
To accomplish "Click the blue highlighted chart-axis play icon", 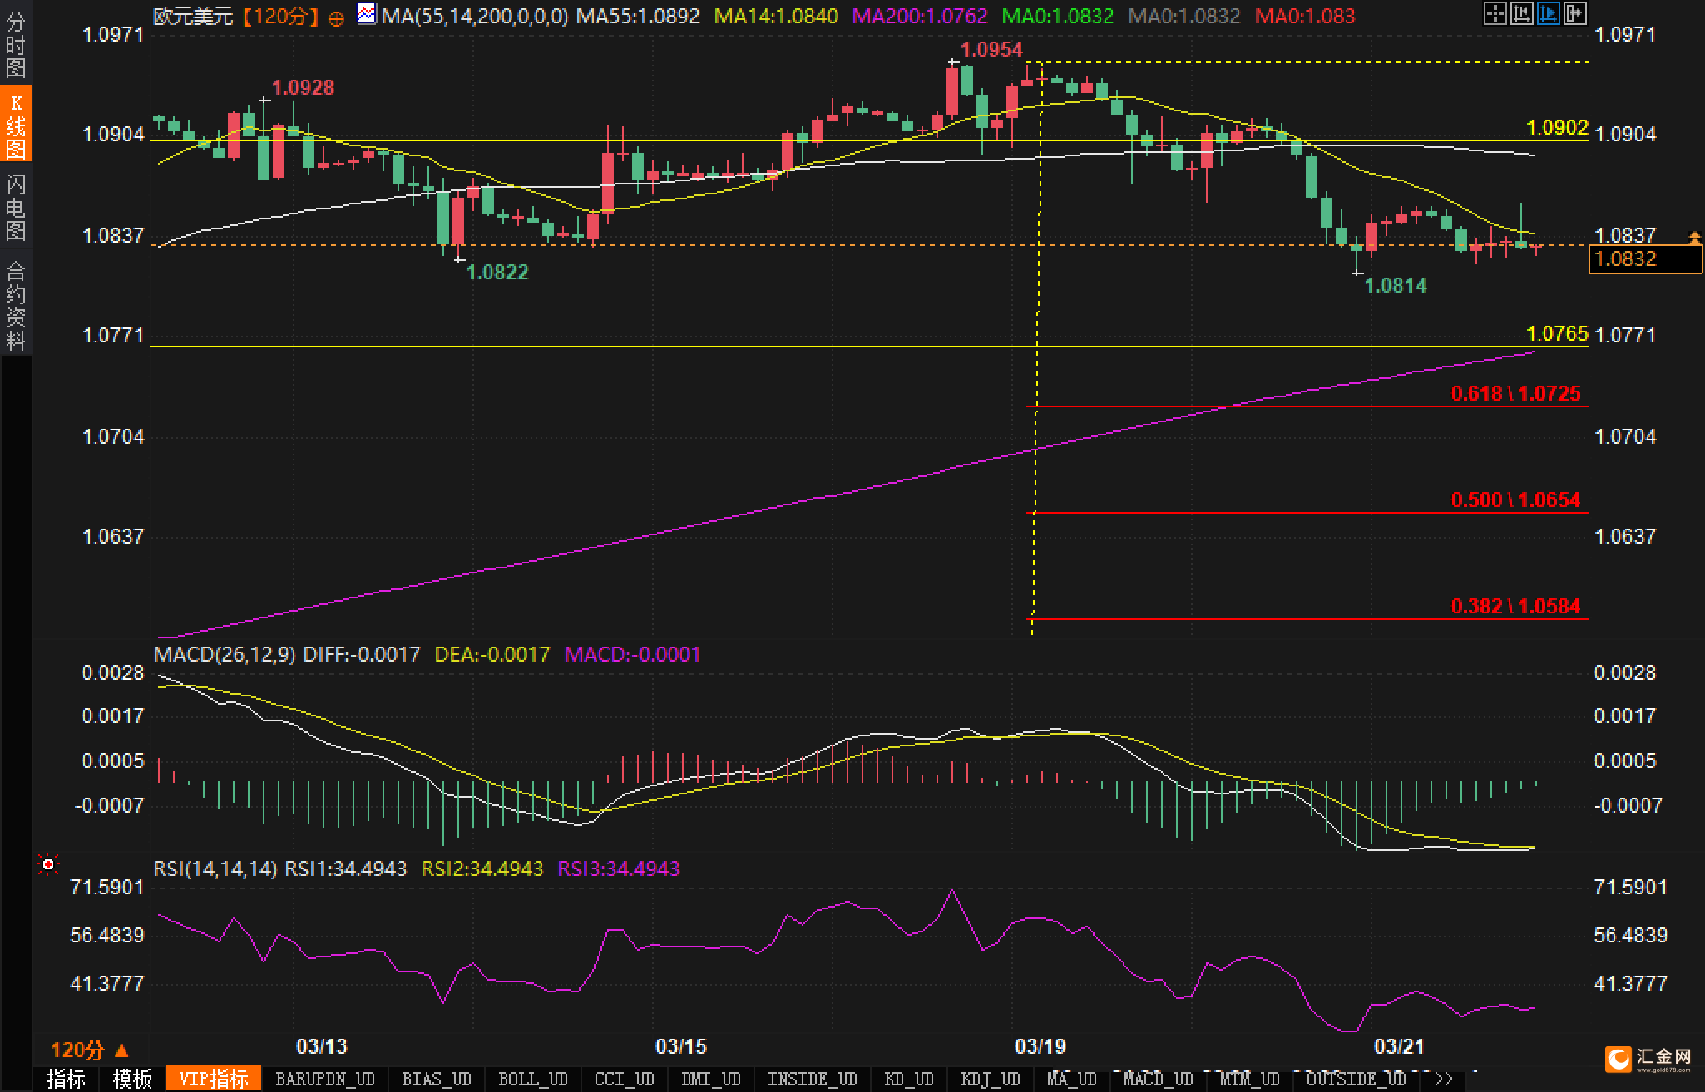I will [1548, 13].
